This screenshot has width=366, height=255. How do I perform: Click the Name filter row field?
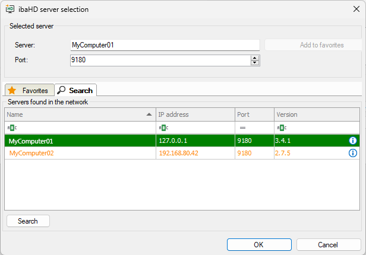(x=80, y=128)
